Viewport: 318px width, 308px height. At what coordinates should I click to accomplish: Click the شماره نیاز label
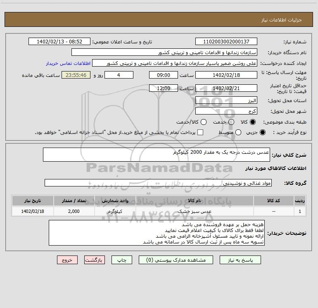pyautogui.click(x=295, y=42)
